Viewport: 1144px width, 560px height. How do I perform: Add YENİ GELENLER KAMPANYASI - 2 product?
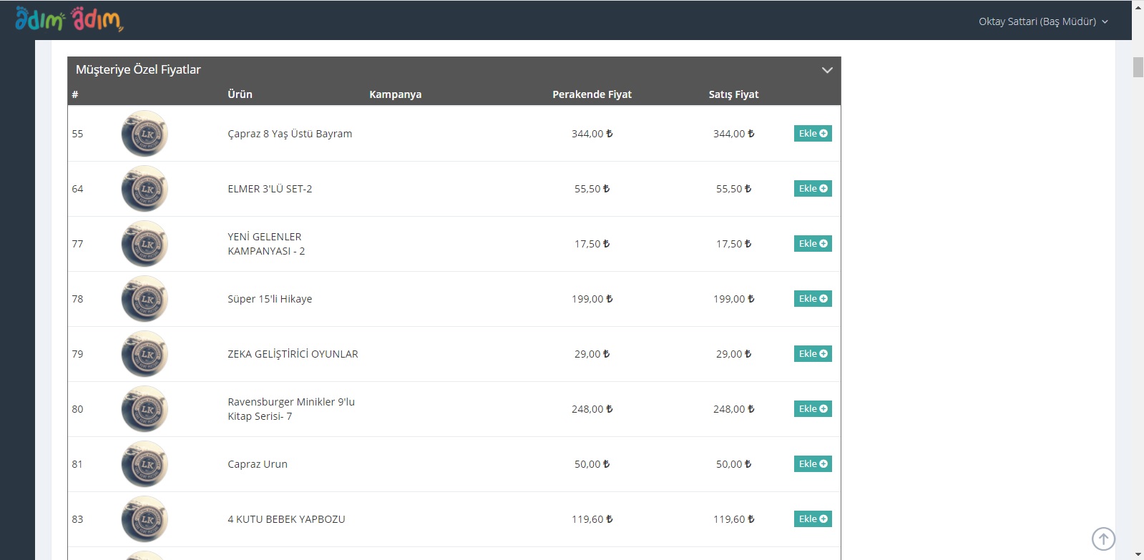pos(813,244)
